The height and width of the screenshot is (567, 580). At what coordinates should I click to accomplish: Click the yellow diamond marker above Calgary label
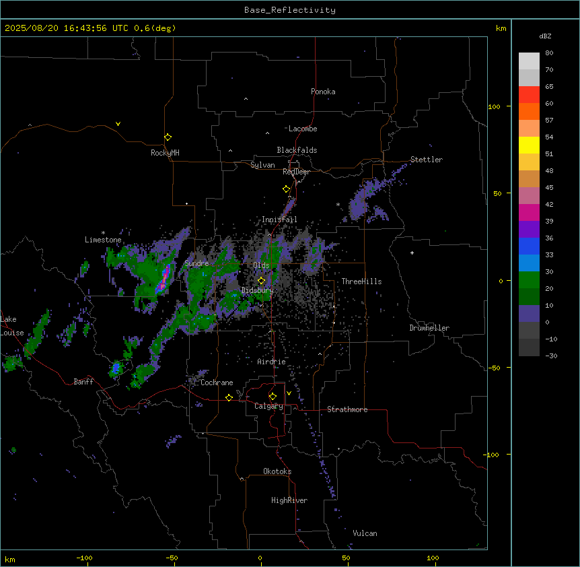click(x=273, y=397)
